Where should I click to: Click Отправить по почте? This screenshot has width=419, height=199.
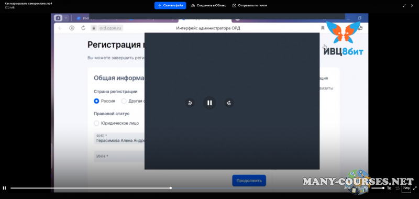(250, 5)
